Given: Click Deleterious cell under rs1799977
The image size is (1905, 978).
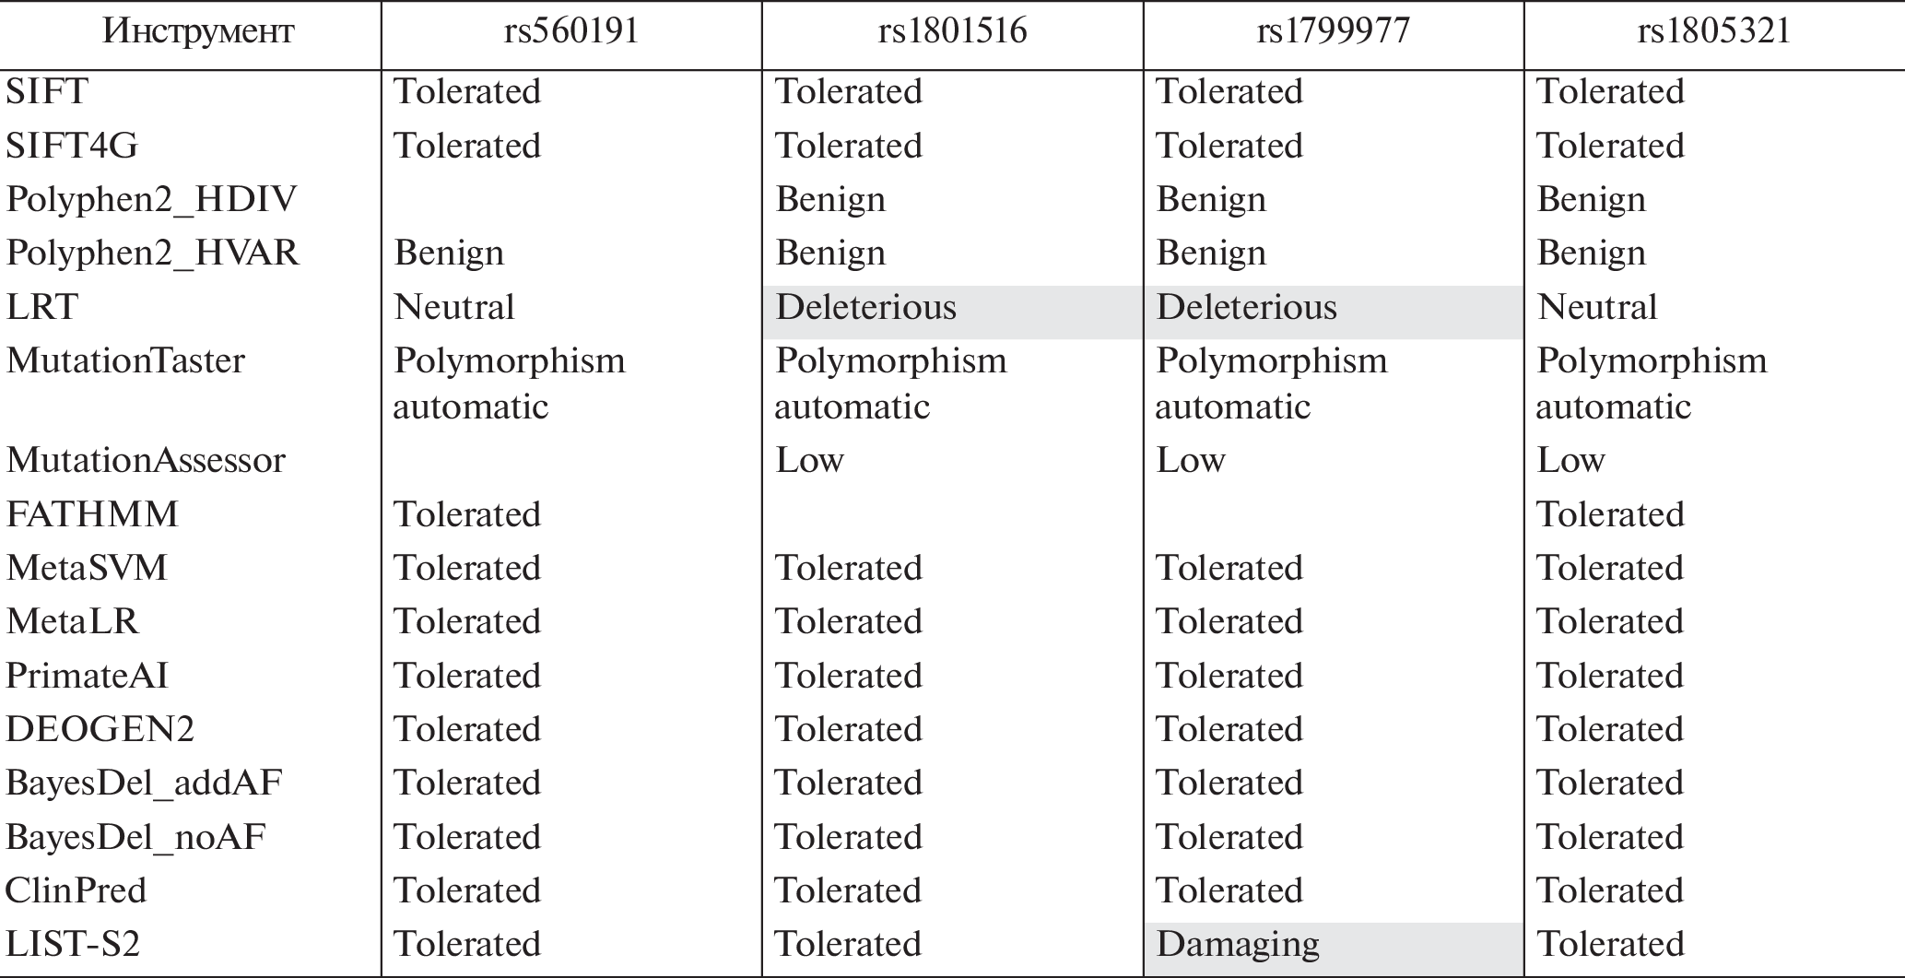Looking at the screenshot, I should (x=1246, y=307).
